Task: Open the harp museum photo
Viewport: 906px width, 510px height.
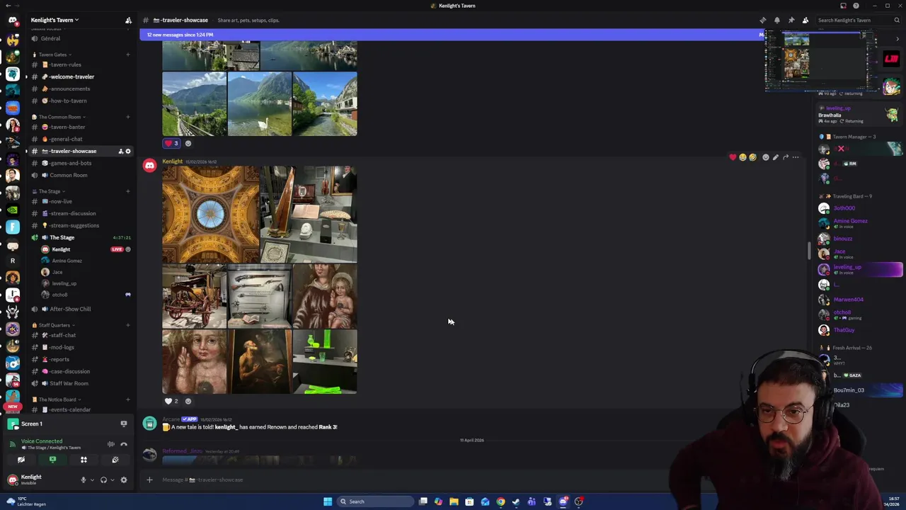Action: (309, 215)
